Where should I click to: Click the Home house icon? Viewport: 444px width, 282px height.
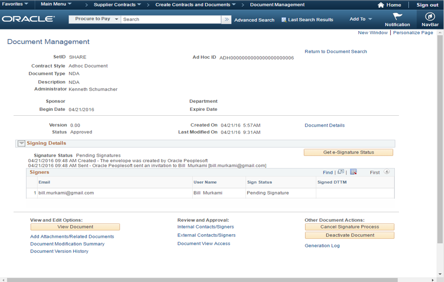[381, 5]
